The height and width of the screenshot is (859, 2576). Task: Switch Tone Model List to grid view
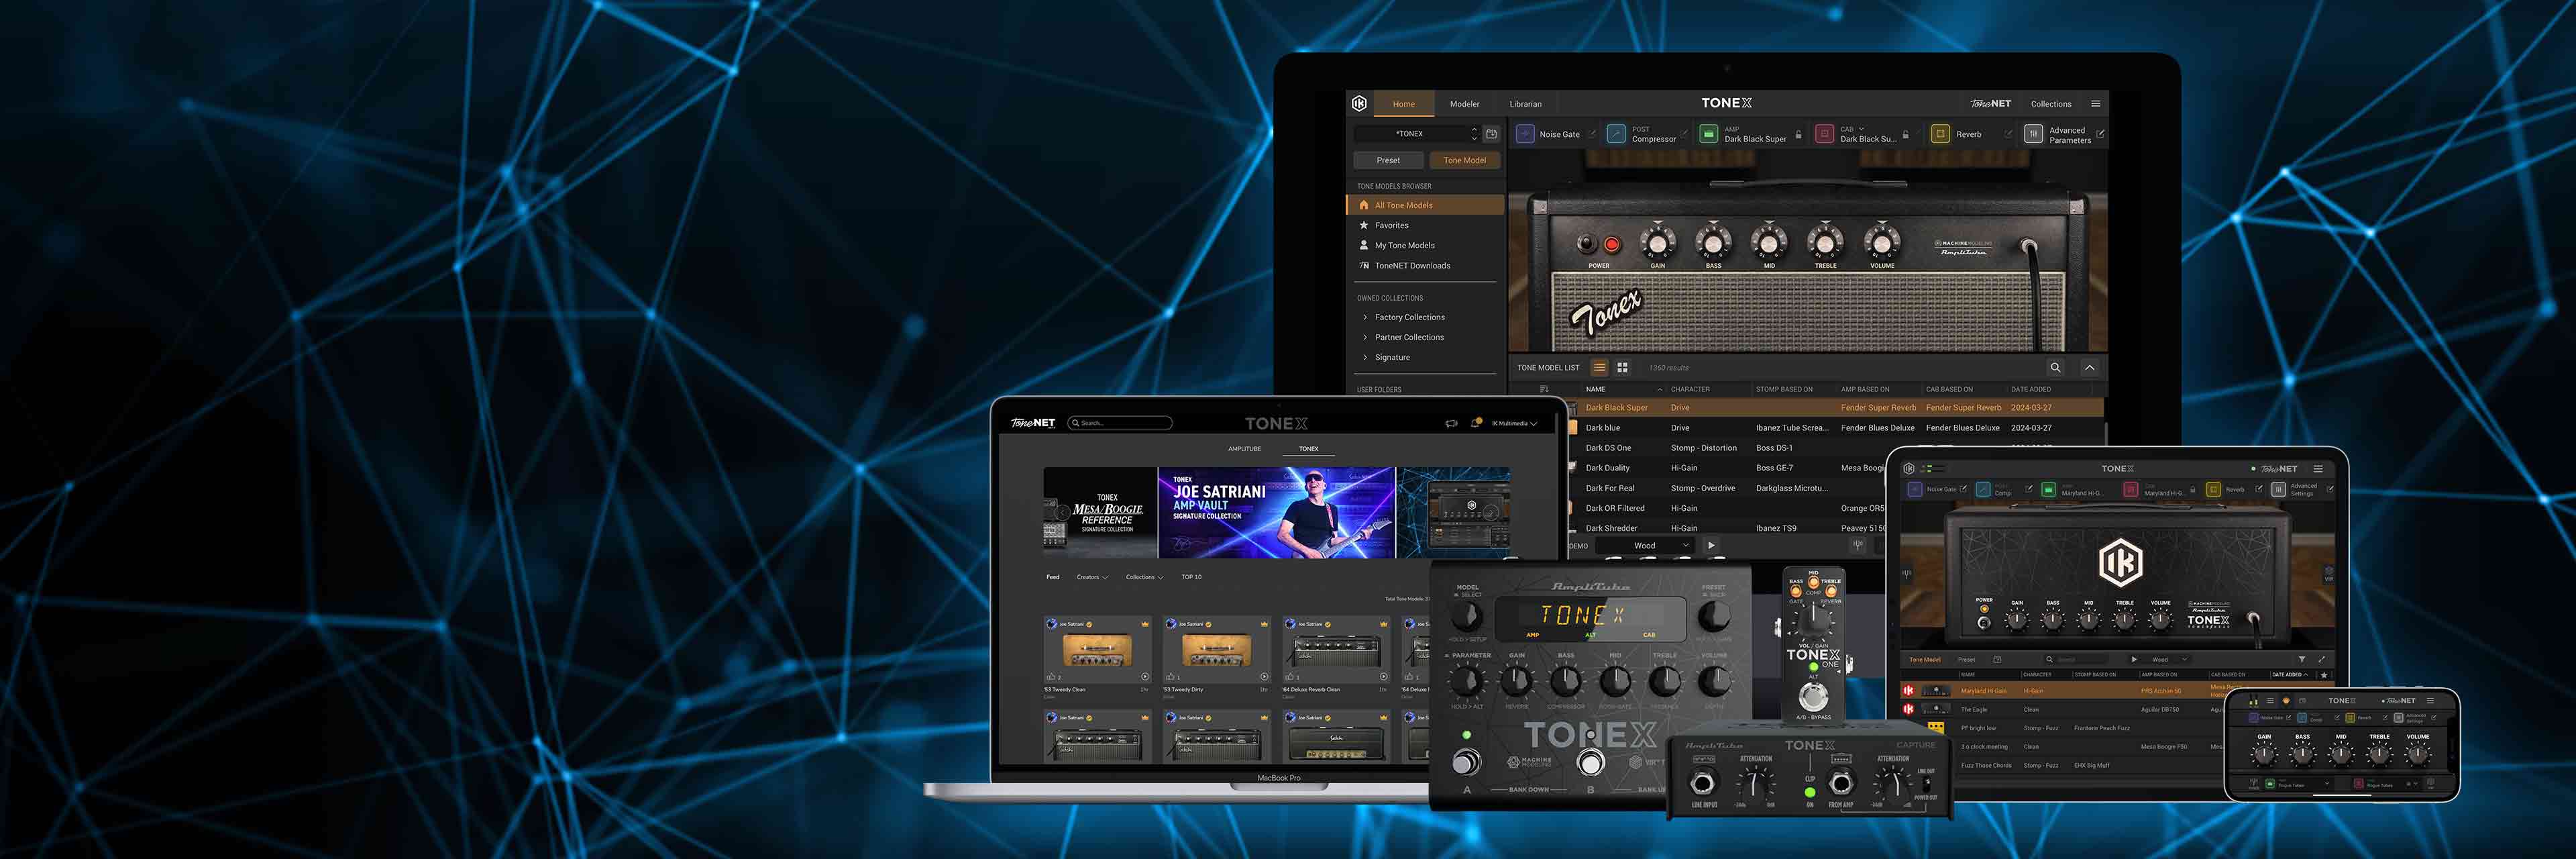tap(1622, 367)
